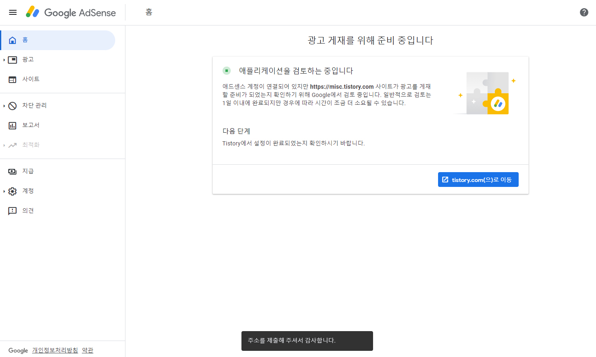Screen dimensions: 596x357
Task: Click the 차단 관리 block icon
Action: (x=13, y=106)
